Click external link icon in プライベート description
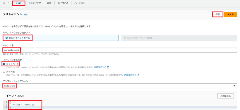240x110 pixels. point(108,67)
